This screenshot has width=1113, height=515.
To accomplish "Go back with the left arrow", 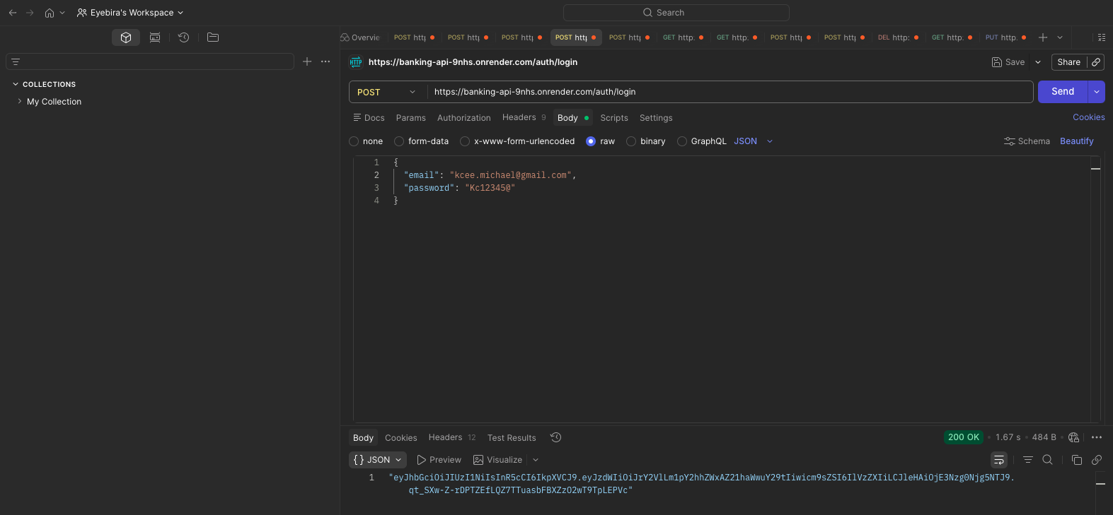I will [13, 13].
